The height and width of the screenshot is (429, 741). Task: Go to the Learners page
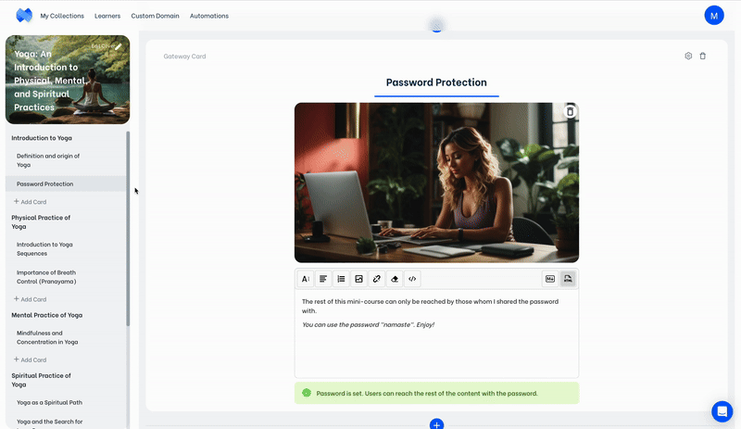(x=107, y=16)
